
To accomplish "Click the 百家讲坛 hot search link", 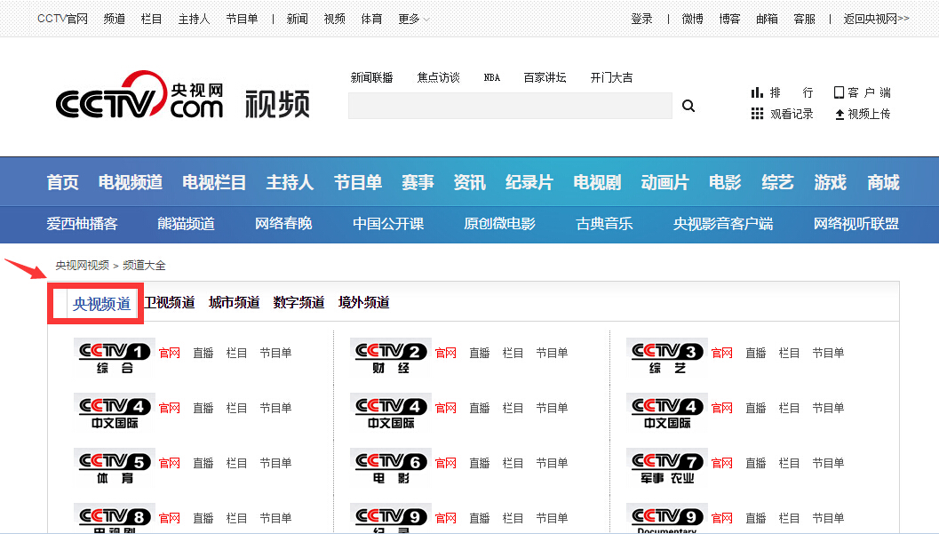I will 545,77.
